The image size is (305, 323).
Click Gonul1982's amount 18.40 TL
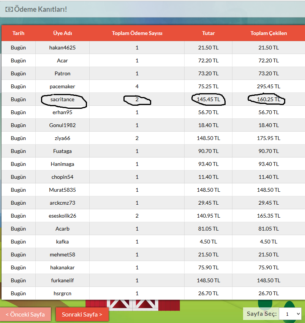click(209, 125)
